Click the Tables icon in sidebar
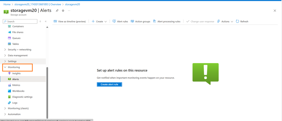 [10, 44]
